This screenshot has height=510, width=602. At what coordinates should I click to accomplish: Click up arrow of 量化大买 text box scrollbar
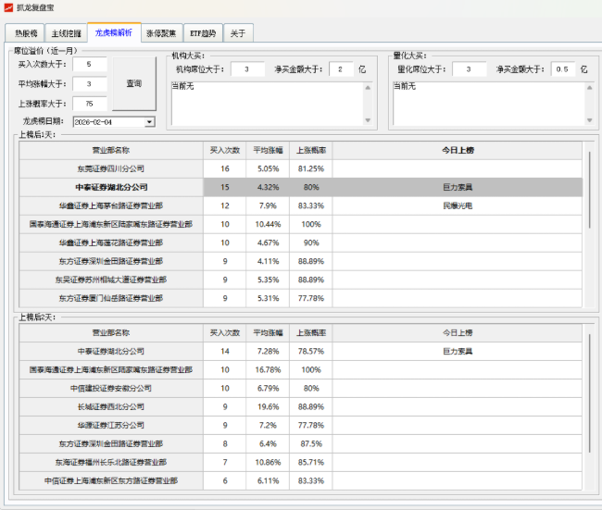point(589,88)
